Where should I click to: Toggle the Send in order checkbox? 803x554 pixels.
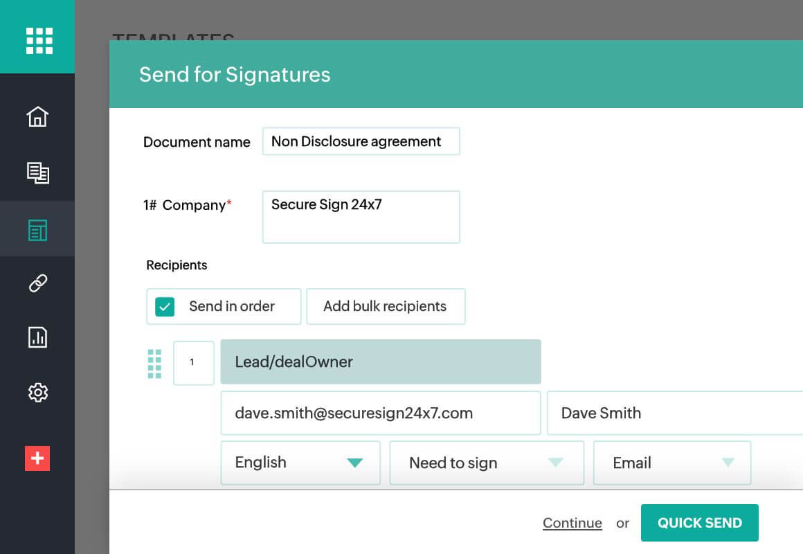point(165,306)
